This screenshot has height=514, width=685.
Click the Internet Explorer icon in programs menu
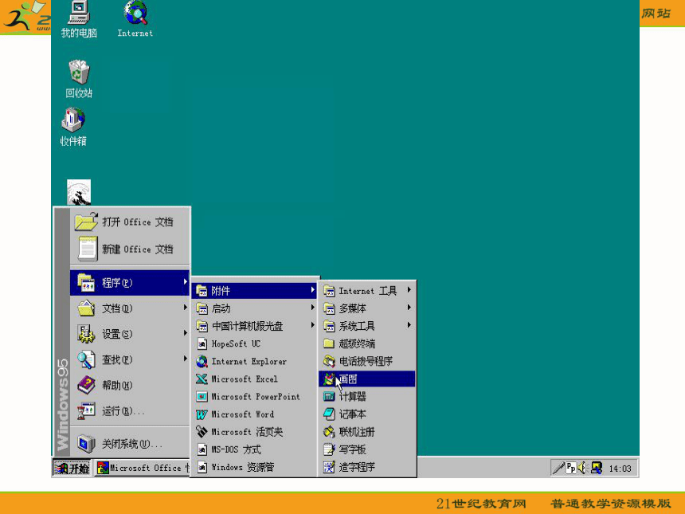pyautogui.click(x=202, y=362)
